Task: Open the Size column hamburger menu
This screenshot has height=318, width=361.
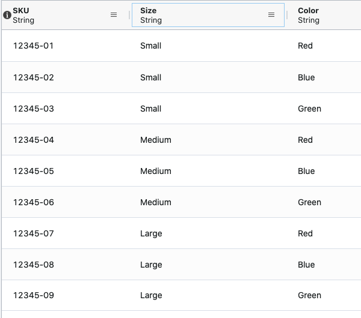Action: 271,15
